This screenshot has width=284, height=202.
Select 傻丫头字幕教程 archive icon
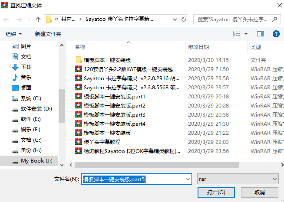click(79, 142)
